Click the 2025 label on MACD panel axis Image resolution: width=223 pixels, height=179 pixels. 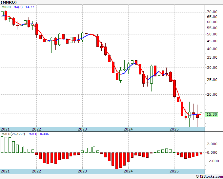tap(174, 171)
